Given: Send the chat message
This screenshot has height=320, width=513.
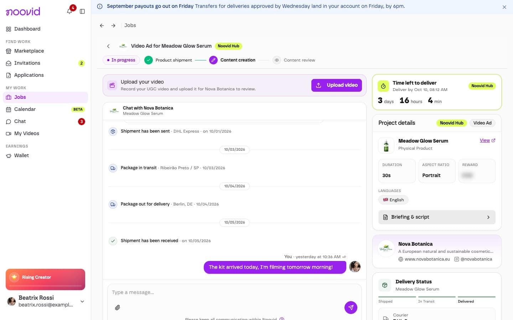Looking at the screenshot, I should click(x=351, y=308).
